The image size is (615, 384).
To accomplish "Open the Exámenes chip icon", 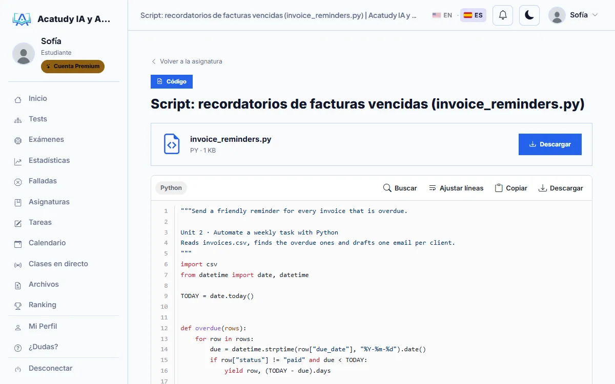I will pos(18,140).
